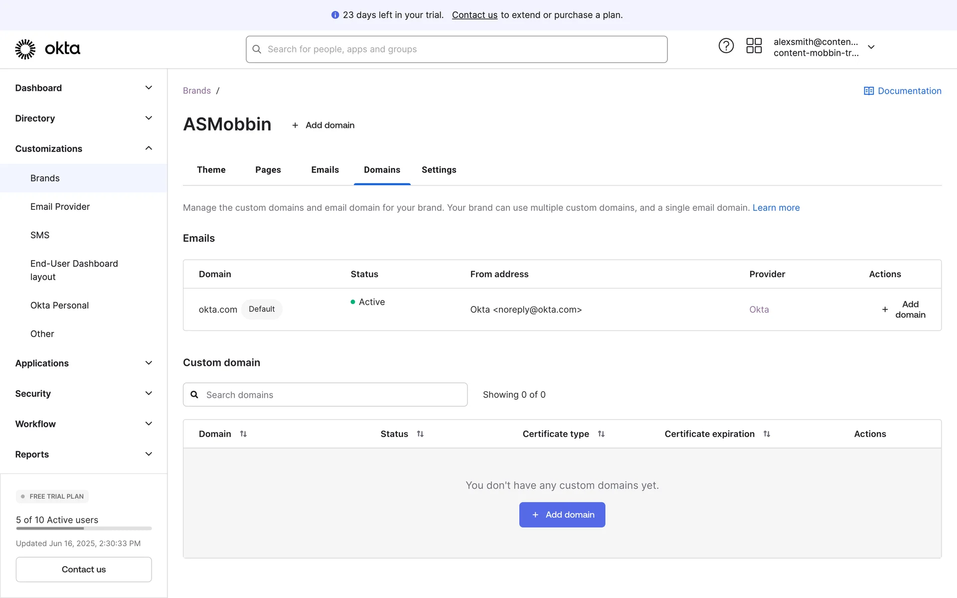Open Email Provider in sidebar
957x598 pixels.
tap(60, 207)
